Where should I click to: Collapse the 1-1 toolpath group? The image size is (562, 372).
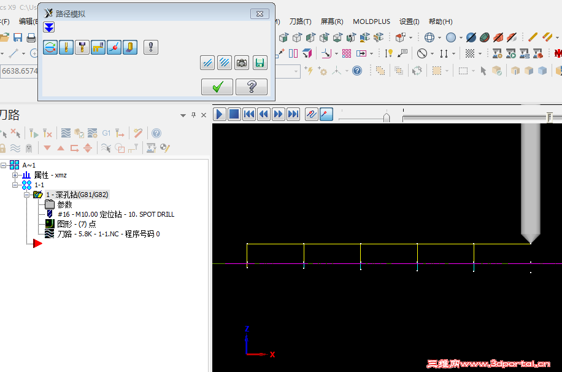click(x=15, y=185)
